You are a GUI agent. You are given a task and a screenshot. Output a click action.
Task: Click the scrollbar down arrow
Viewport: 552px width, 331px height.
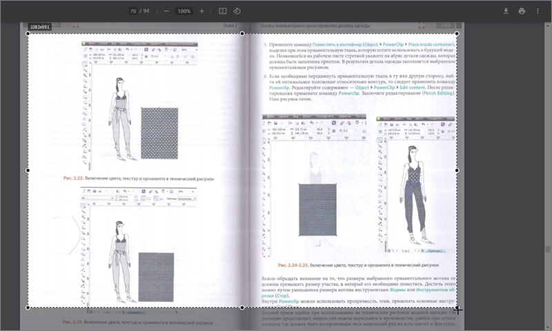point(548,327)
